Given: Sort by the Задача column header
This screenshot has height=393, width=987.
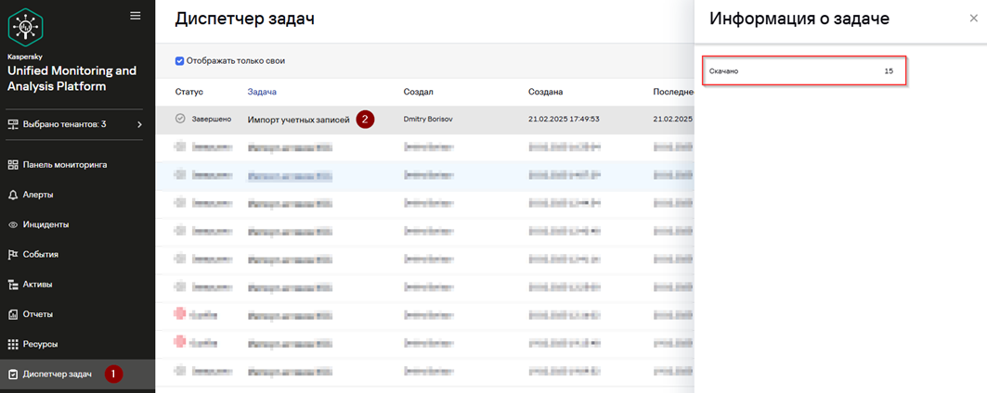Looking at the screenshot, I should coord(262,92).
